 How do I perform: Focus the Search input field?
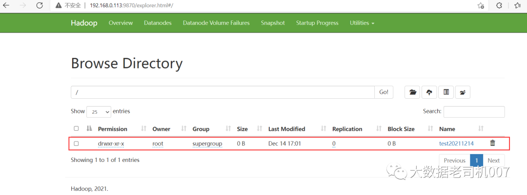point(474,112)
